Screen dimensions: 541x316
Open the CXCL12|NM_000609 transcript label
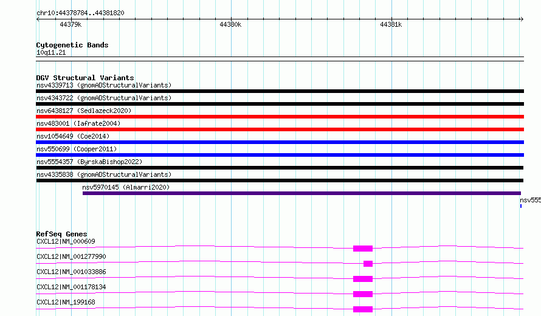coord(66,241)
